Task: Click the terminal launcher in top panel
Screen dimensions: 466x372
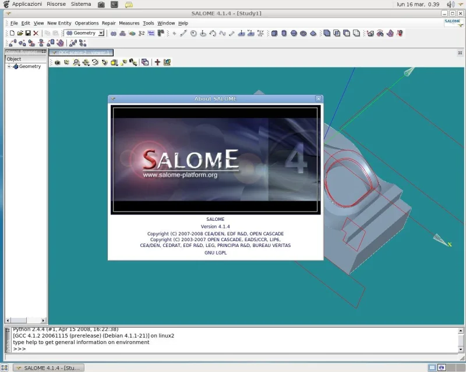Action: click(x=114, y=5)
